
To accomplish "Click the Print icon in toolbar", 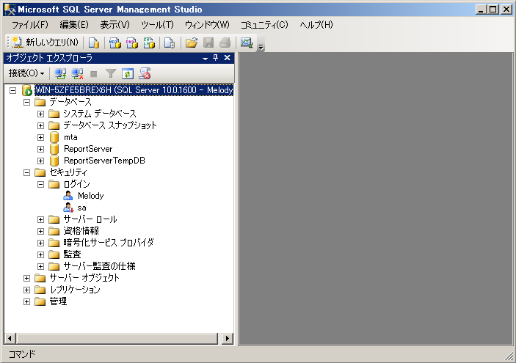I will 225,43.
